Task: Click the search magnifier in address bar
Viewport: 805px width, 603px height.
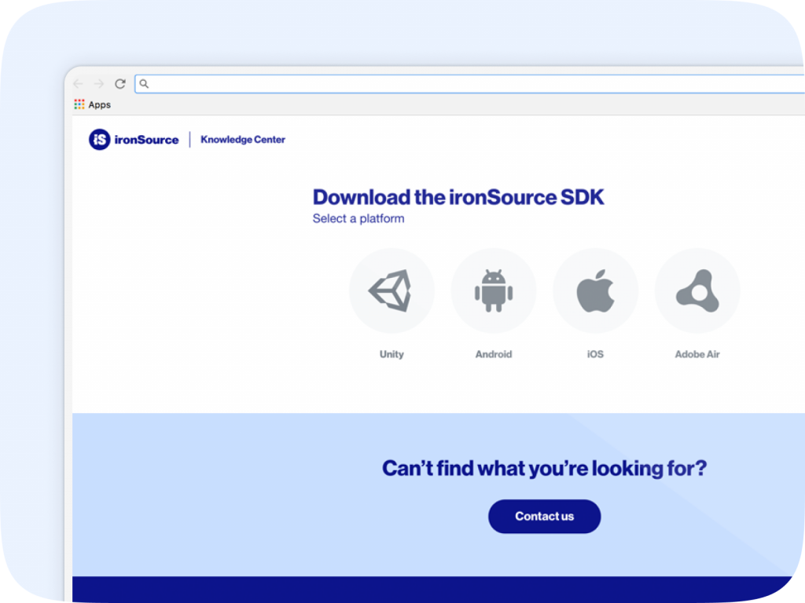Action: point(143,83)
